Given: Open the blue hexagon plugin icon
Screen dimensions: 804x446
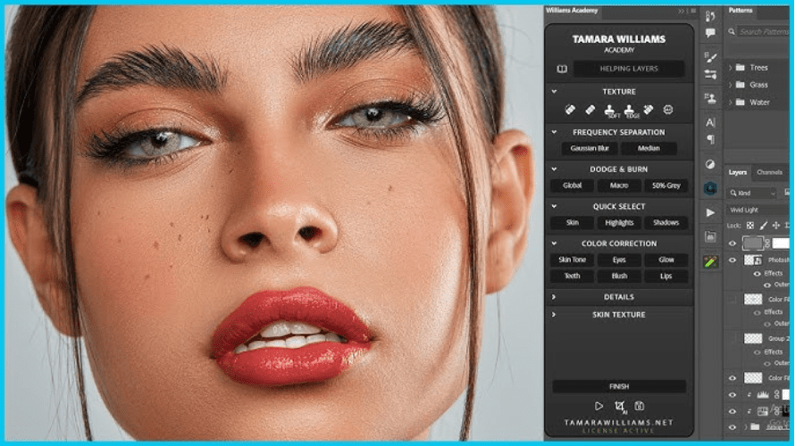Looking at the screenshot, I should coord(710,189).
